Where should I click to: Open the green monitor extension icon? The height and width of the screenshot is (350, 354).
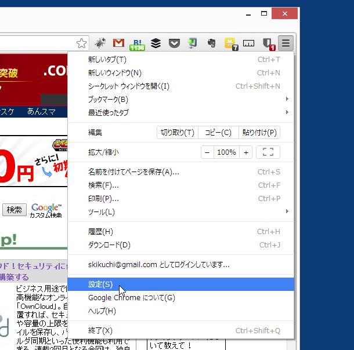click(192, 43)
